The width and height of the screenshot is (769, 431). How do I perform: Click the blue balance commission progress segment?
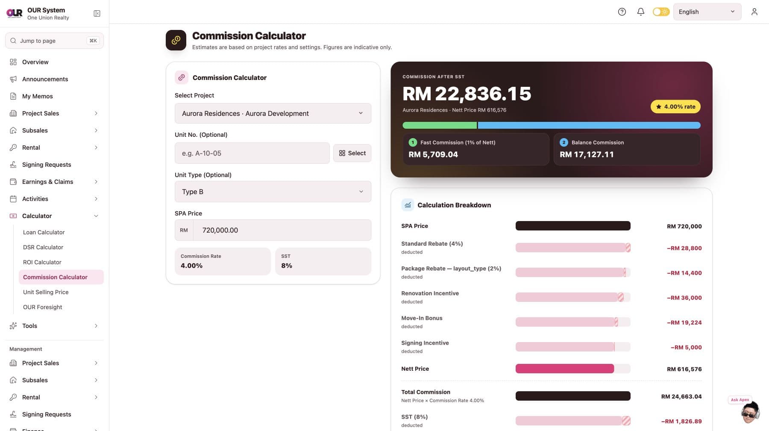click(589, 125)
